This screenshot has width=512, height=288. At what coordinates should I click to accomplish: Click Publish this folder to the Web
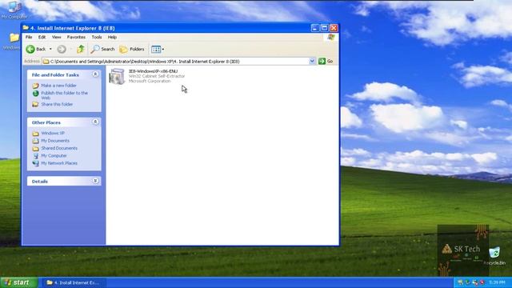[64, 95]
